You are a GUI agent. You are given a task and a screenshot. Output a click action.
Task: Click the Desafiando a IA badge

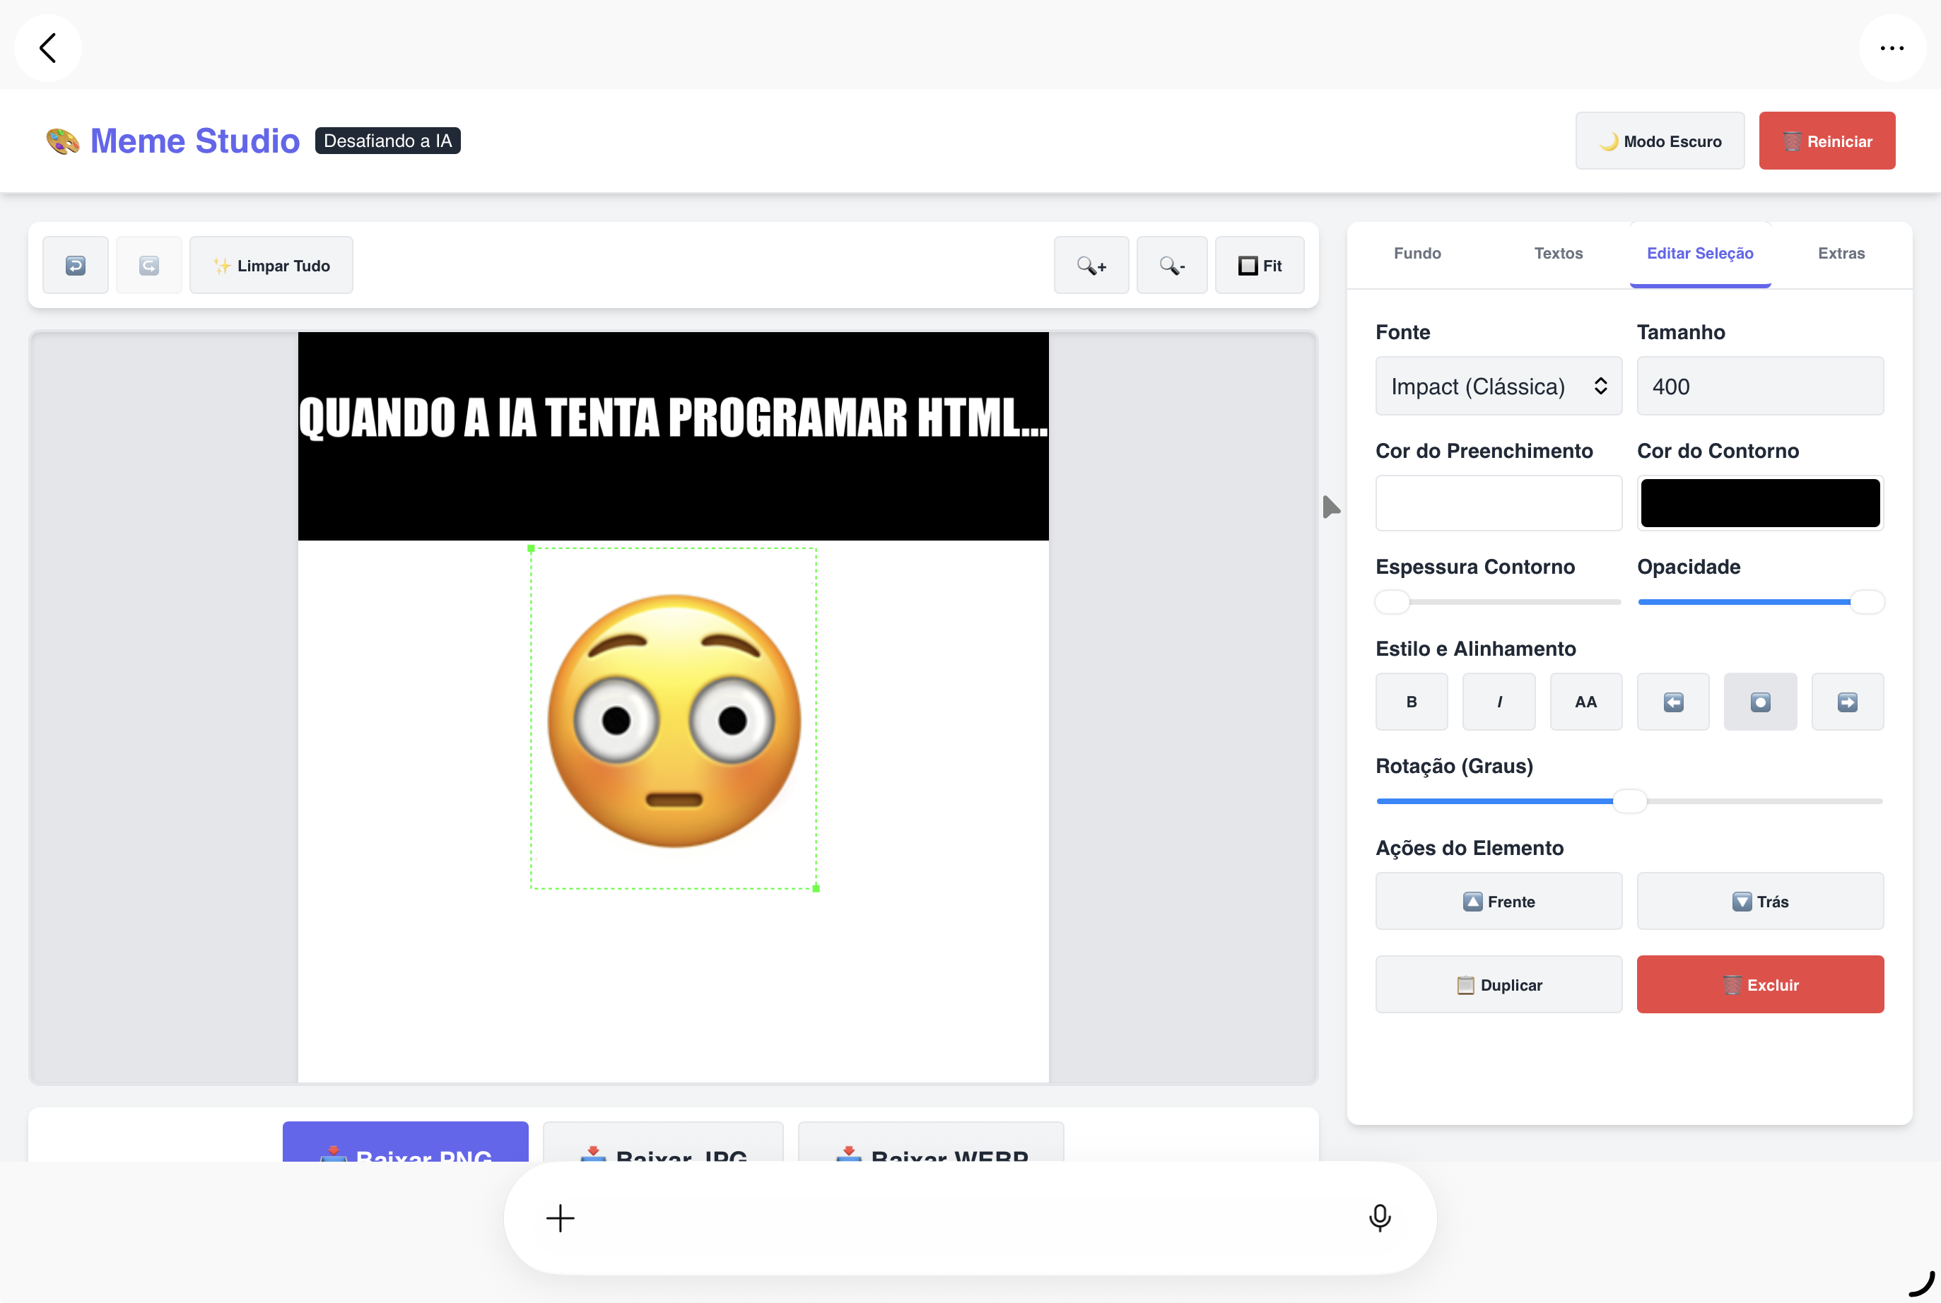(x=387, y=141)
